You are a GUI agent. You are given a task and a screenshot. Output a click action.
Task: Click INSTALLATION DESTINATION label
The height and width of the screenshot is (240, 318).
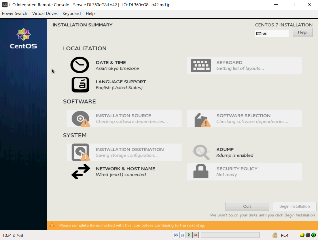[130, 149]
